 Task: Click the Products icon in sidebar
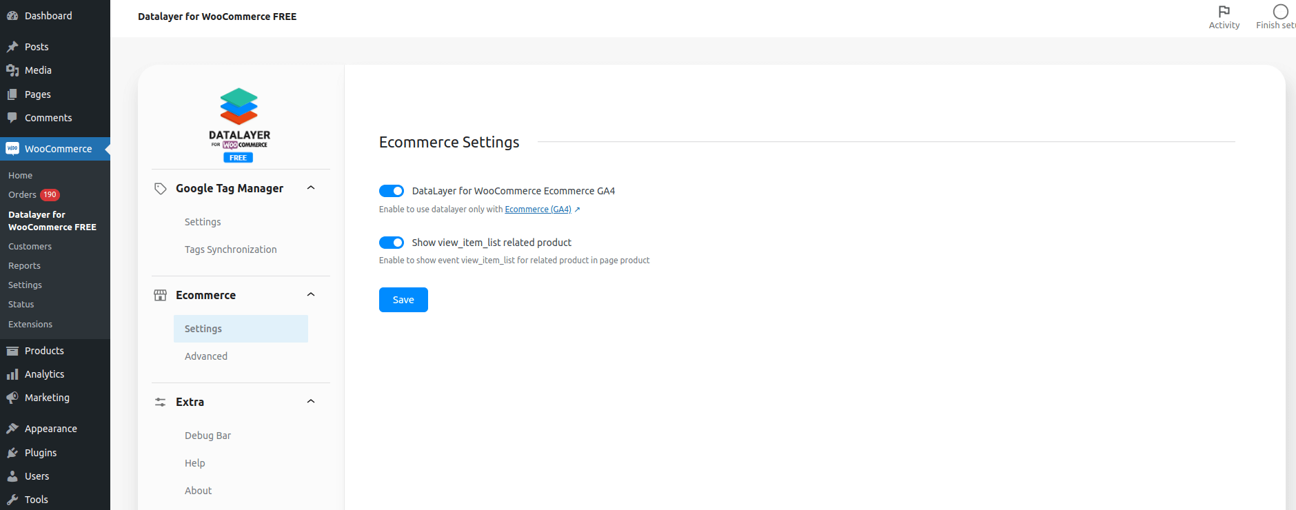point(12,351)
